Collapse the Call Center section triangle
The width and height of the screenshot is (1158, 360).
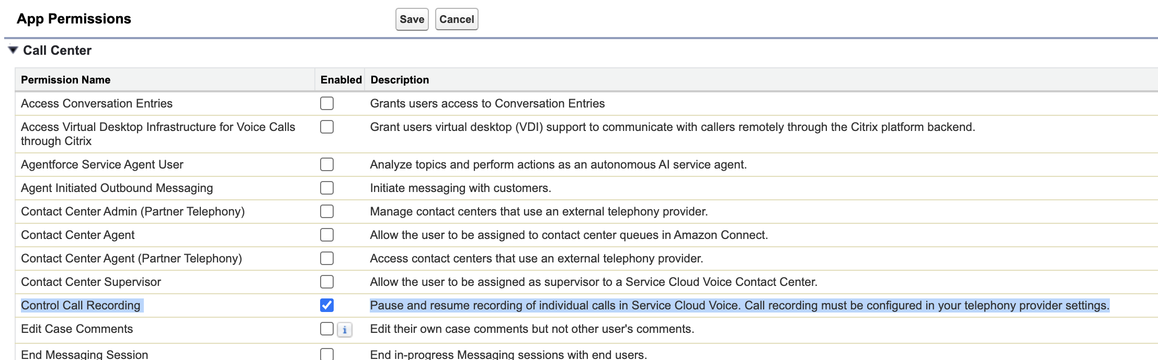13,50
